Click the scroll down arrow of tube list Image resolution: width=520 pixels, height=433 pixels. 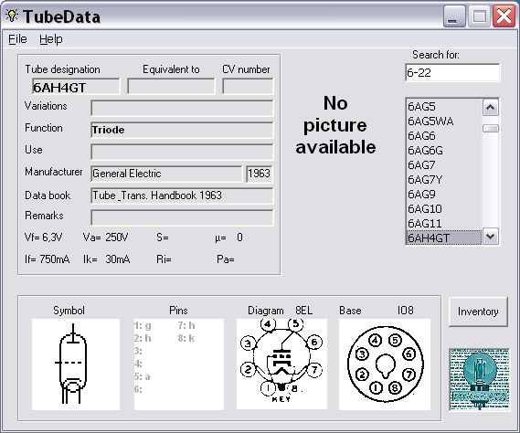491,237
